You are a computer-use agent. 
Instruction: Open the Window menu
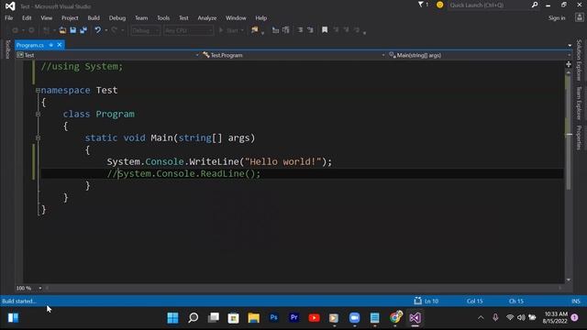(x=236, y=18)
